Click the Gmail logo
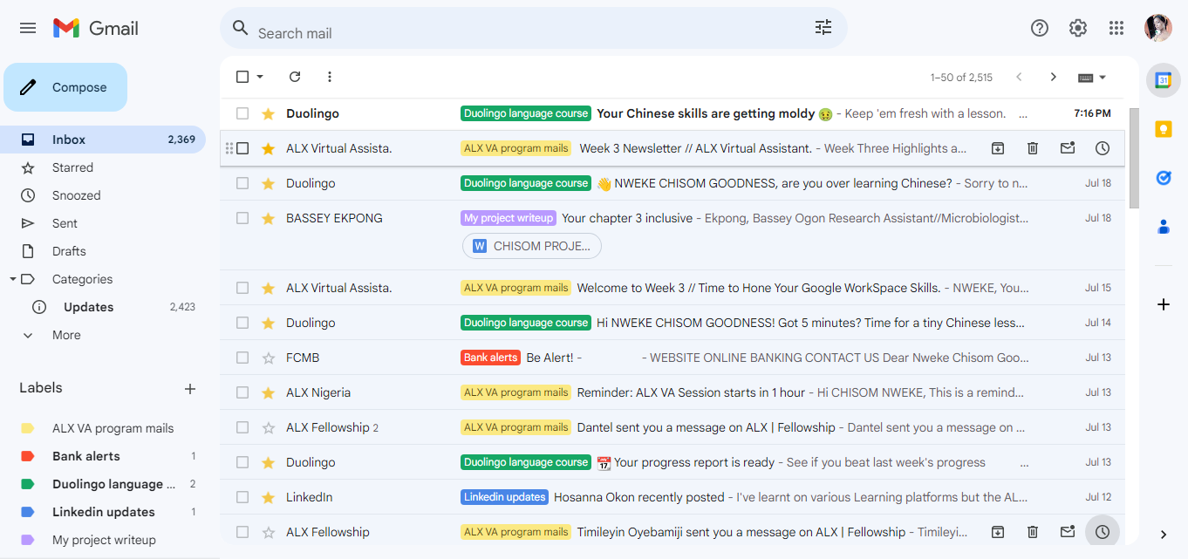This screenshot has width=1188, height=559. pos(96,28)
